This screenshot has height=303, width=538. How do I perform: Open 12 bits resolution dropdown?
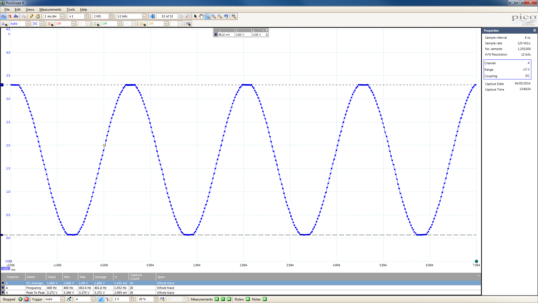pos(144,16)
